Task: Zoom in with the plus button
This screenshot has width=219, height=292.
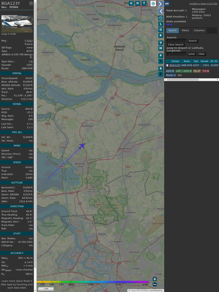Action: pyautogui.click(x=155, y=279)
